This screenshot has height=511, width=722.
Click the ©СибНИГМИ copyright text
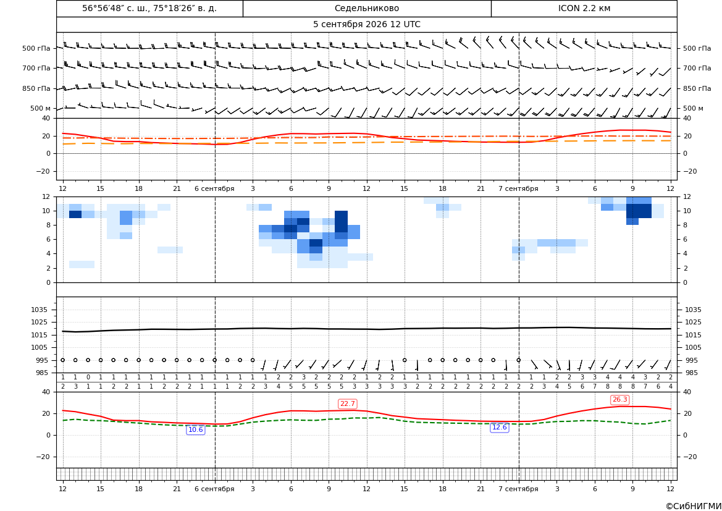point(693,506)
